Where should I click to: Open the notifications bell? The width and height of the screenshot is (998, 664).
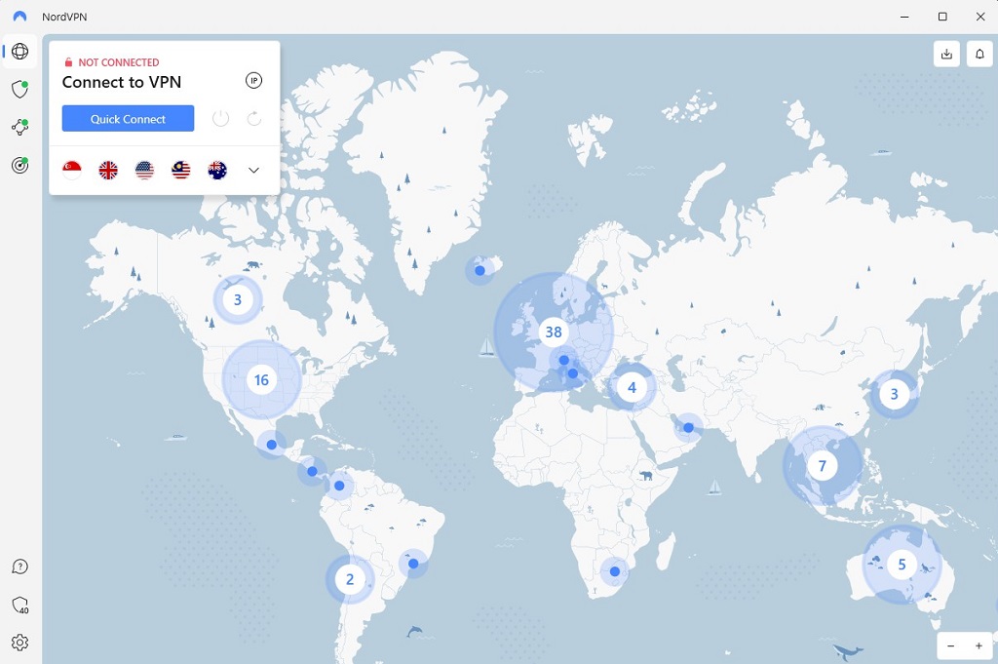point(979,54)
